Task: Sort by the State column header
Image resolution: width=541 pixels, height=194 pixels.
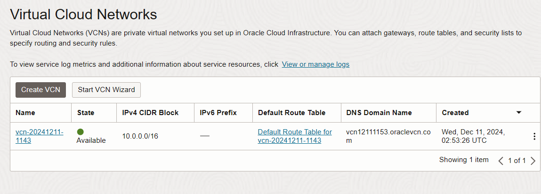Action: click(x=86, y=113)
